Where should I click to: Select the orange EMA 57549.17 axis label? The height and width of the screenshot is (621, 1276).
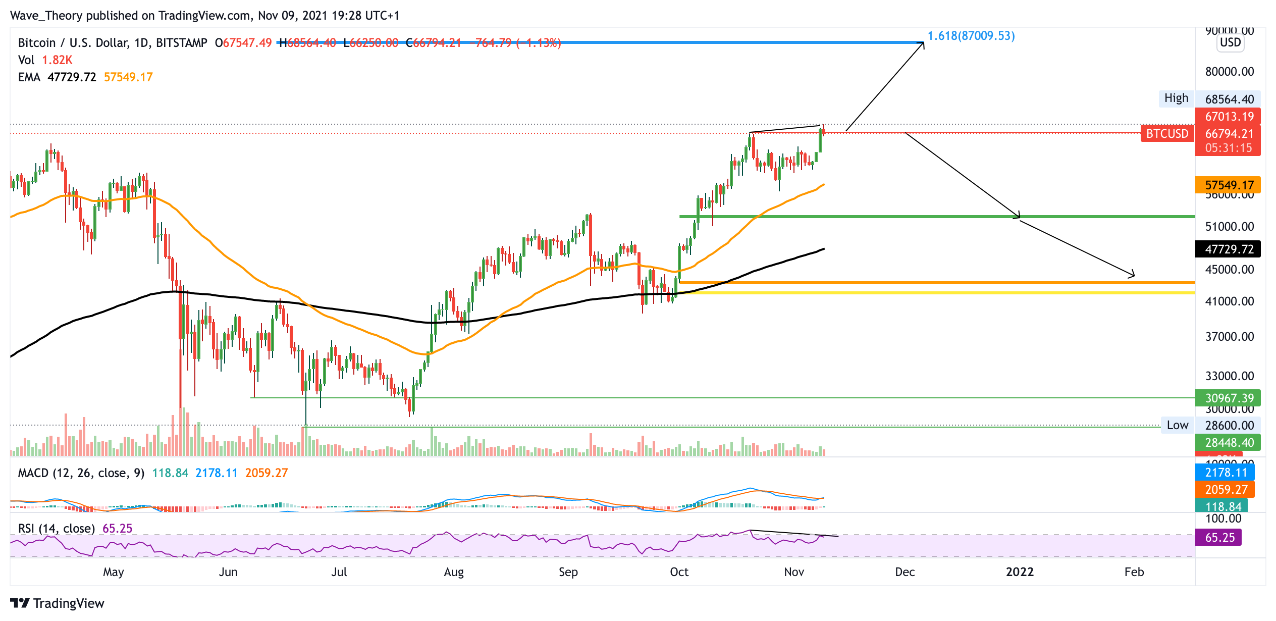tap(1229, 185)
